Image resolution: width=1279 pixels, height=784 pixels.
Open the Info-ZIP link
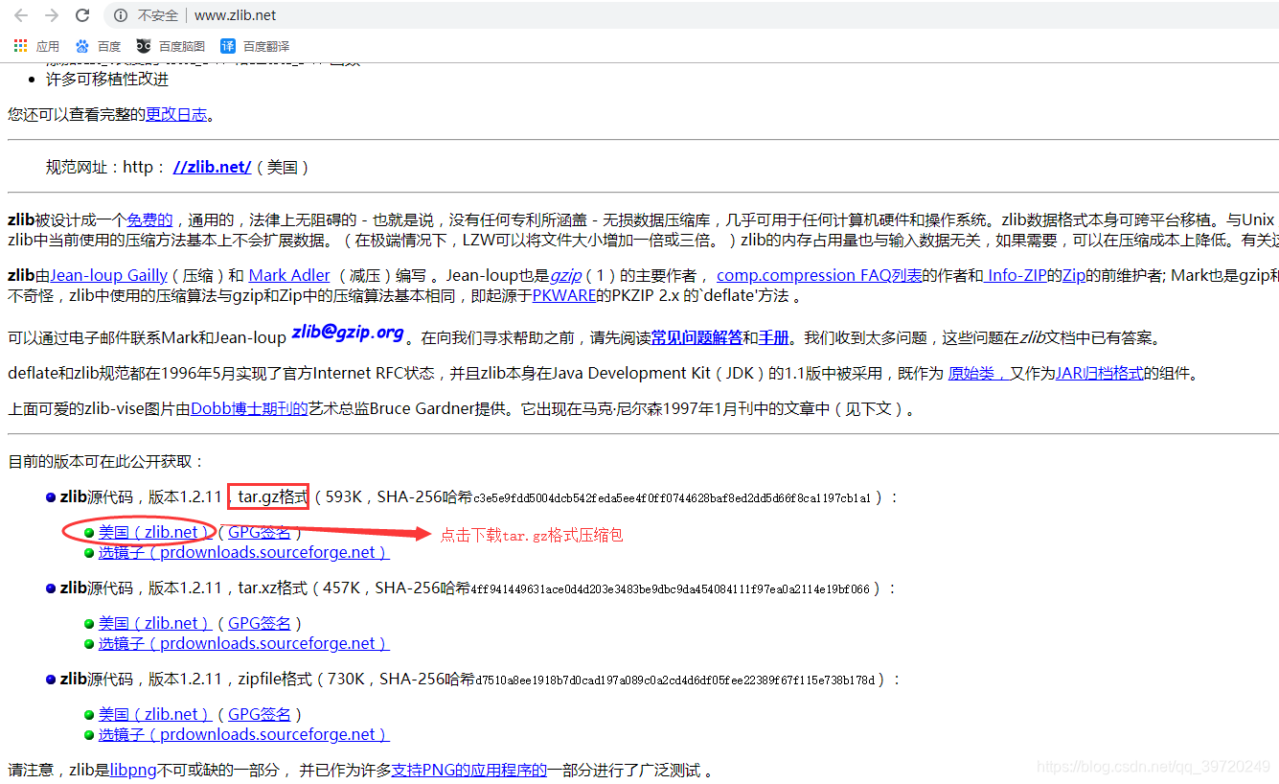point(1015,275)
